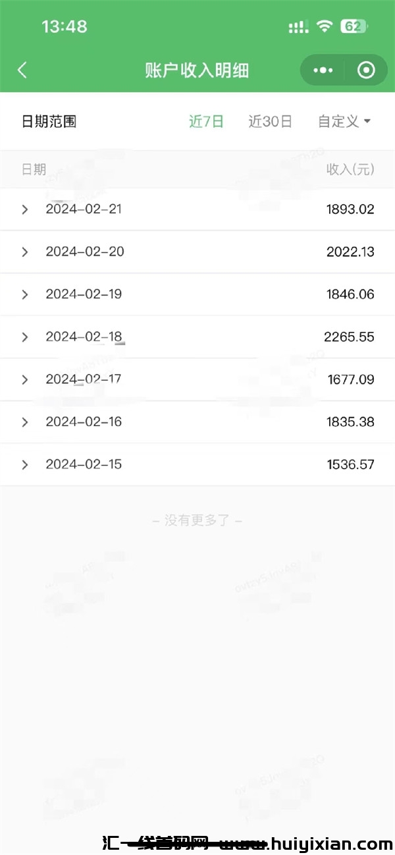The image size is (395, 855).
Task: Click the 收入(元) column header
Action: point(350,169)
